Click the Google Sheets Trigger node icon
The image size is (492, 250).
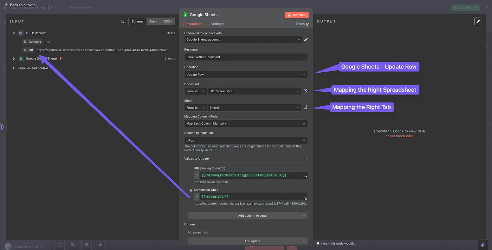21,59
